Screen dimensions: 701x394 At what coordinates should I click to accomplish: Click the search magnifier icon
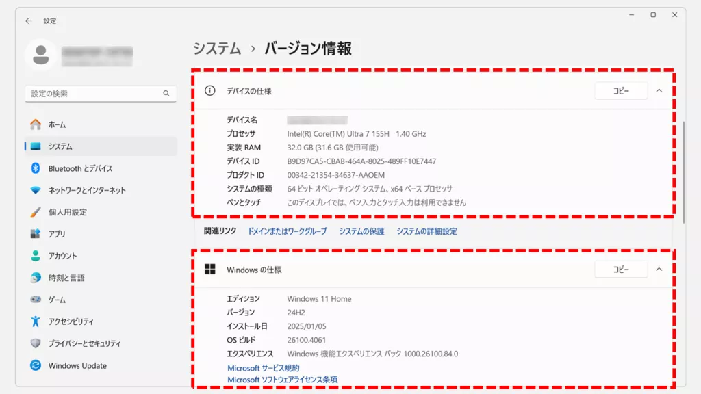click(x=166, y=93)
